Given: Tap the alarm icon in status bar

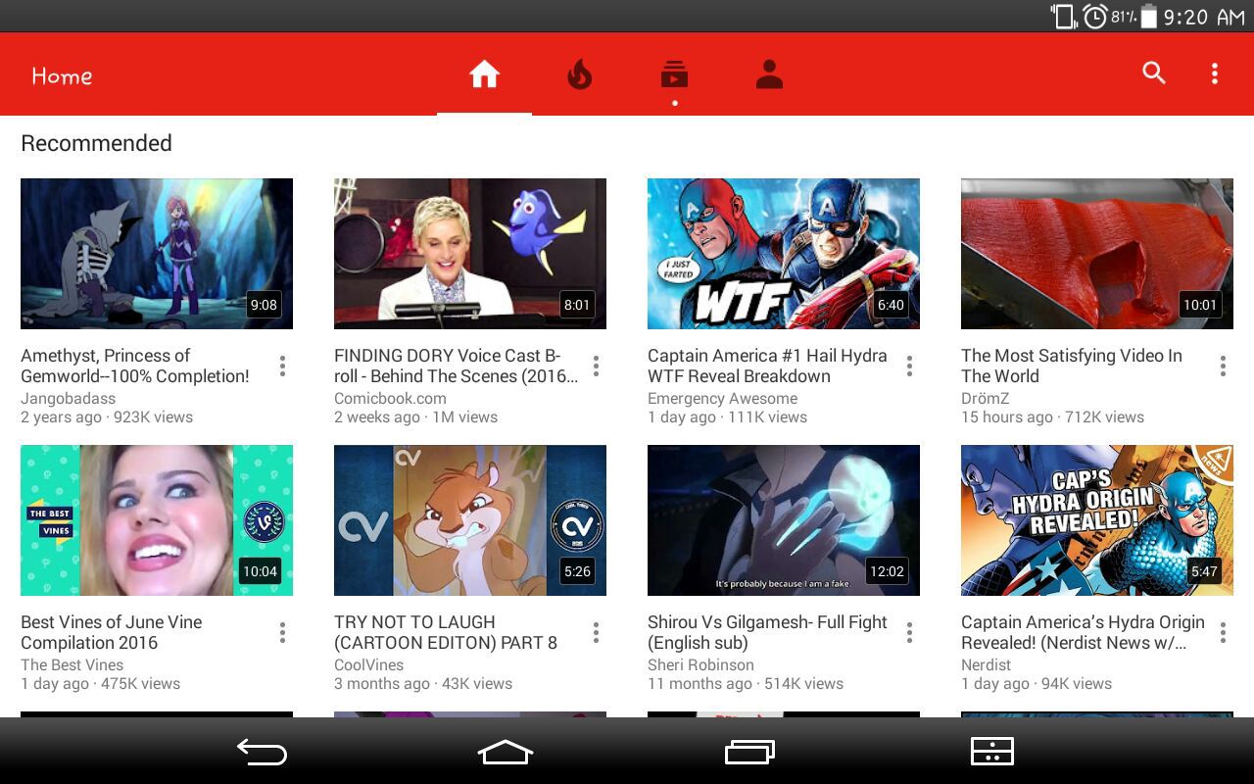Looking at the screenshot, I should point(1095,17).
